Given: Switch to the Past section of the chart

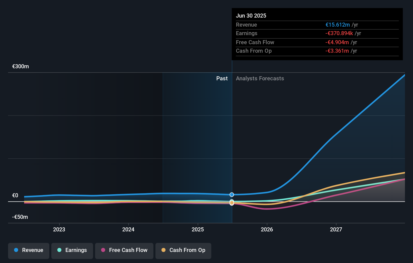Looking at the screenshot, I should (222, 78).
